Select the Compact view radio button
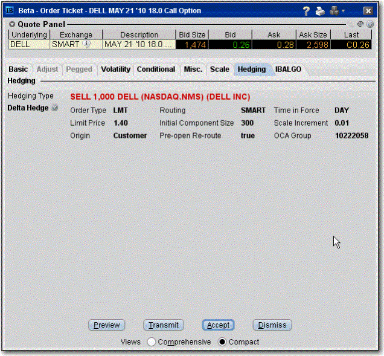This screenshot has height=356, width=384. pyautogui.click(x=222, y=341)
